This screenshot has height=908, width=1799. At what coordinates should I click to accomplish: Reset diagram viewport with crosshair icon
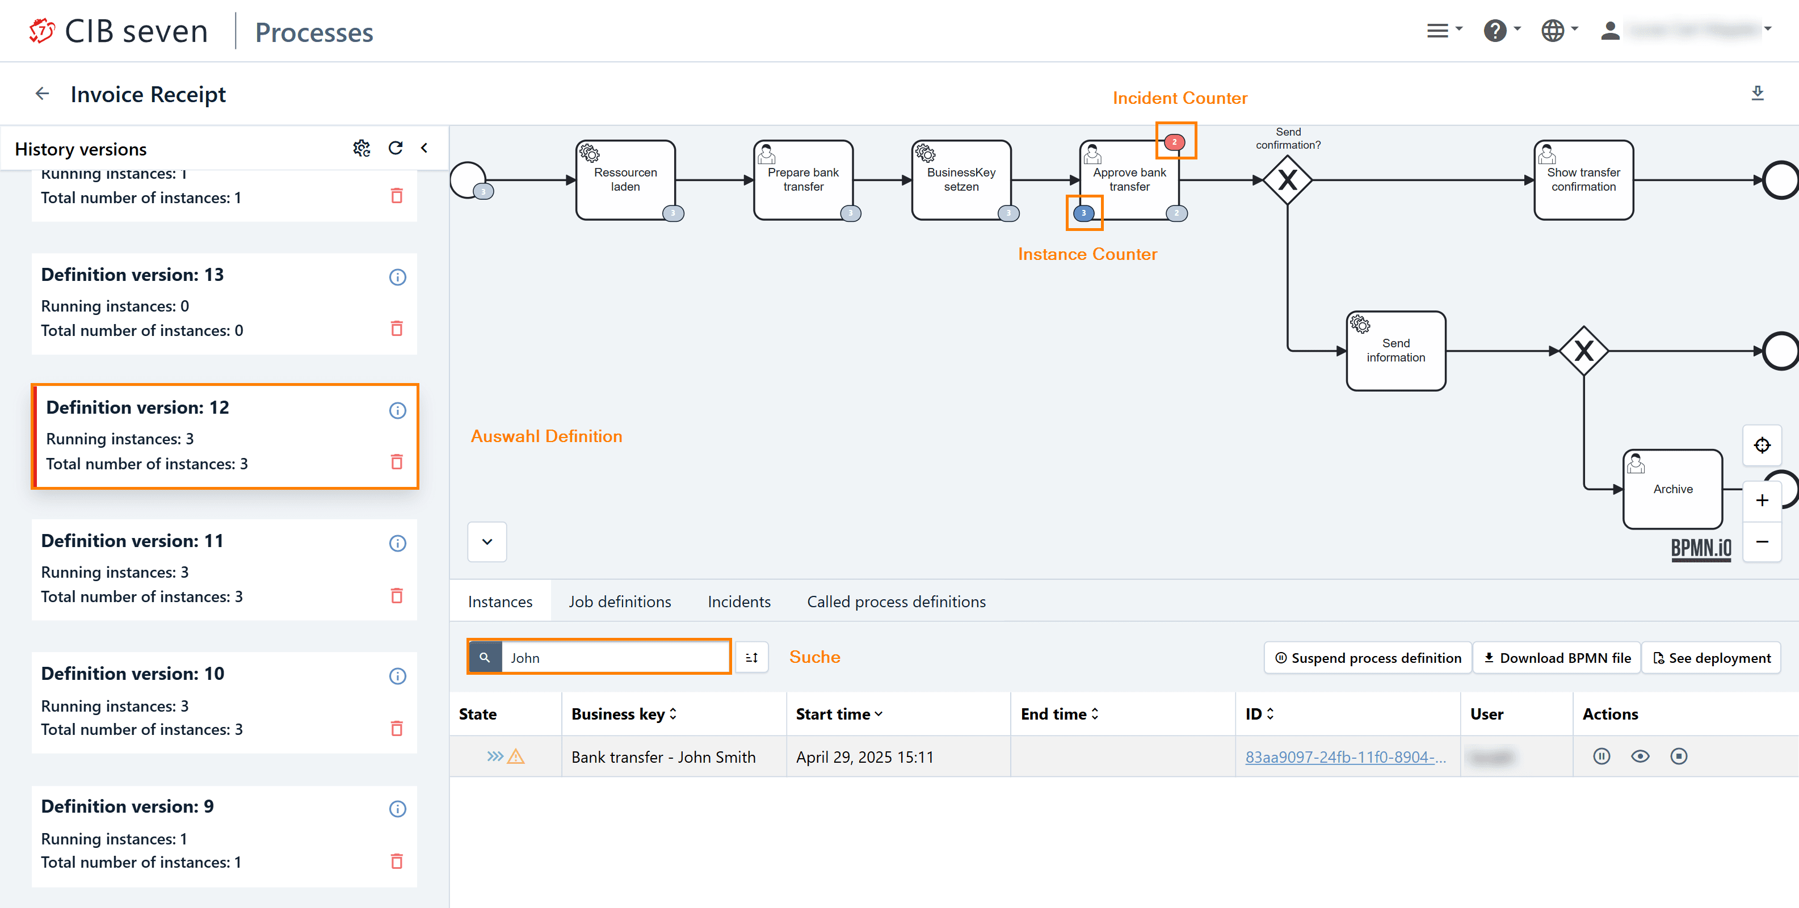coord(1762,445)
